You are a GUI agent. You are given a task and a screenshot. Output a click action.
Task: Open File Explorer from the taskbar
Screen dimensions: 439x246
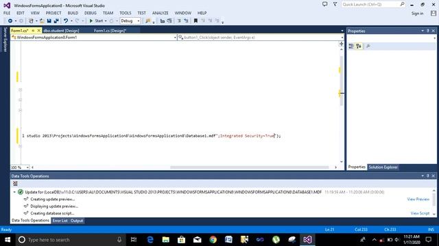point(166,240)
